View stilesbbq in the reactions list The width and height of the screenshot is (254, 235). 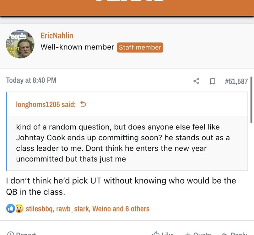pos(39,209)
